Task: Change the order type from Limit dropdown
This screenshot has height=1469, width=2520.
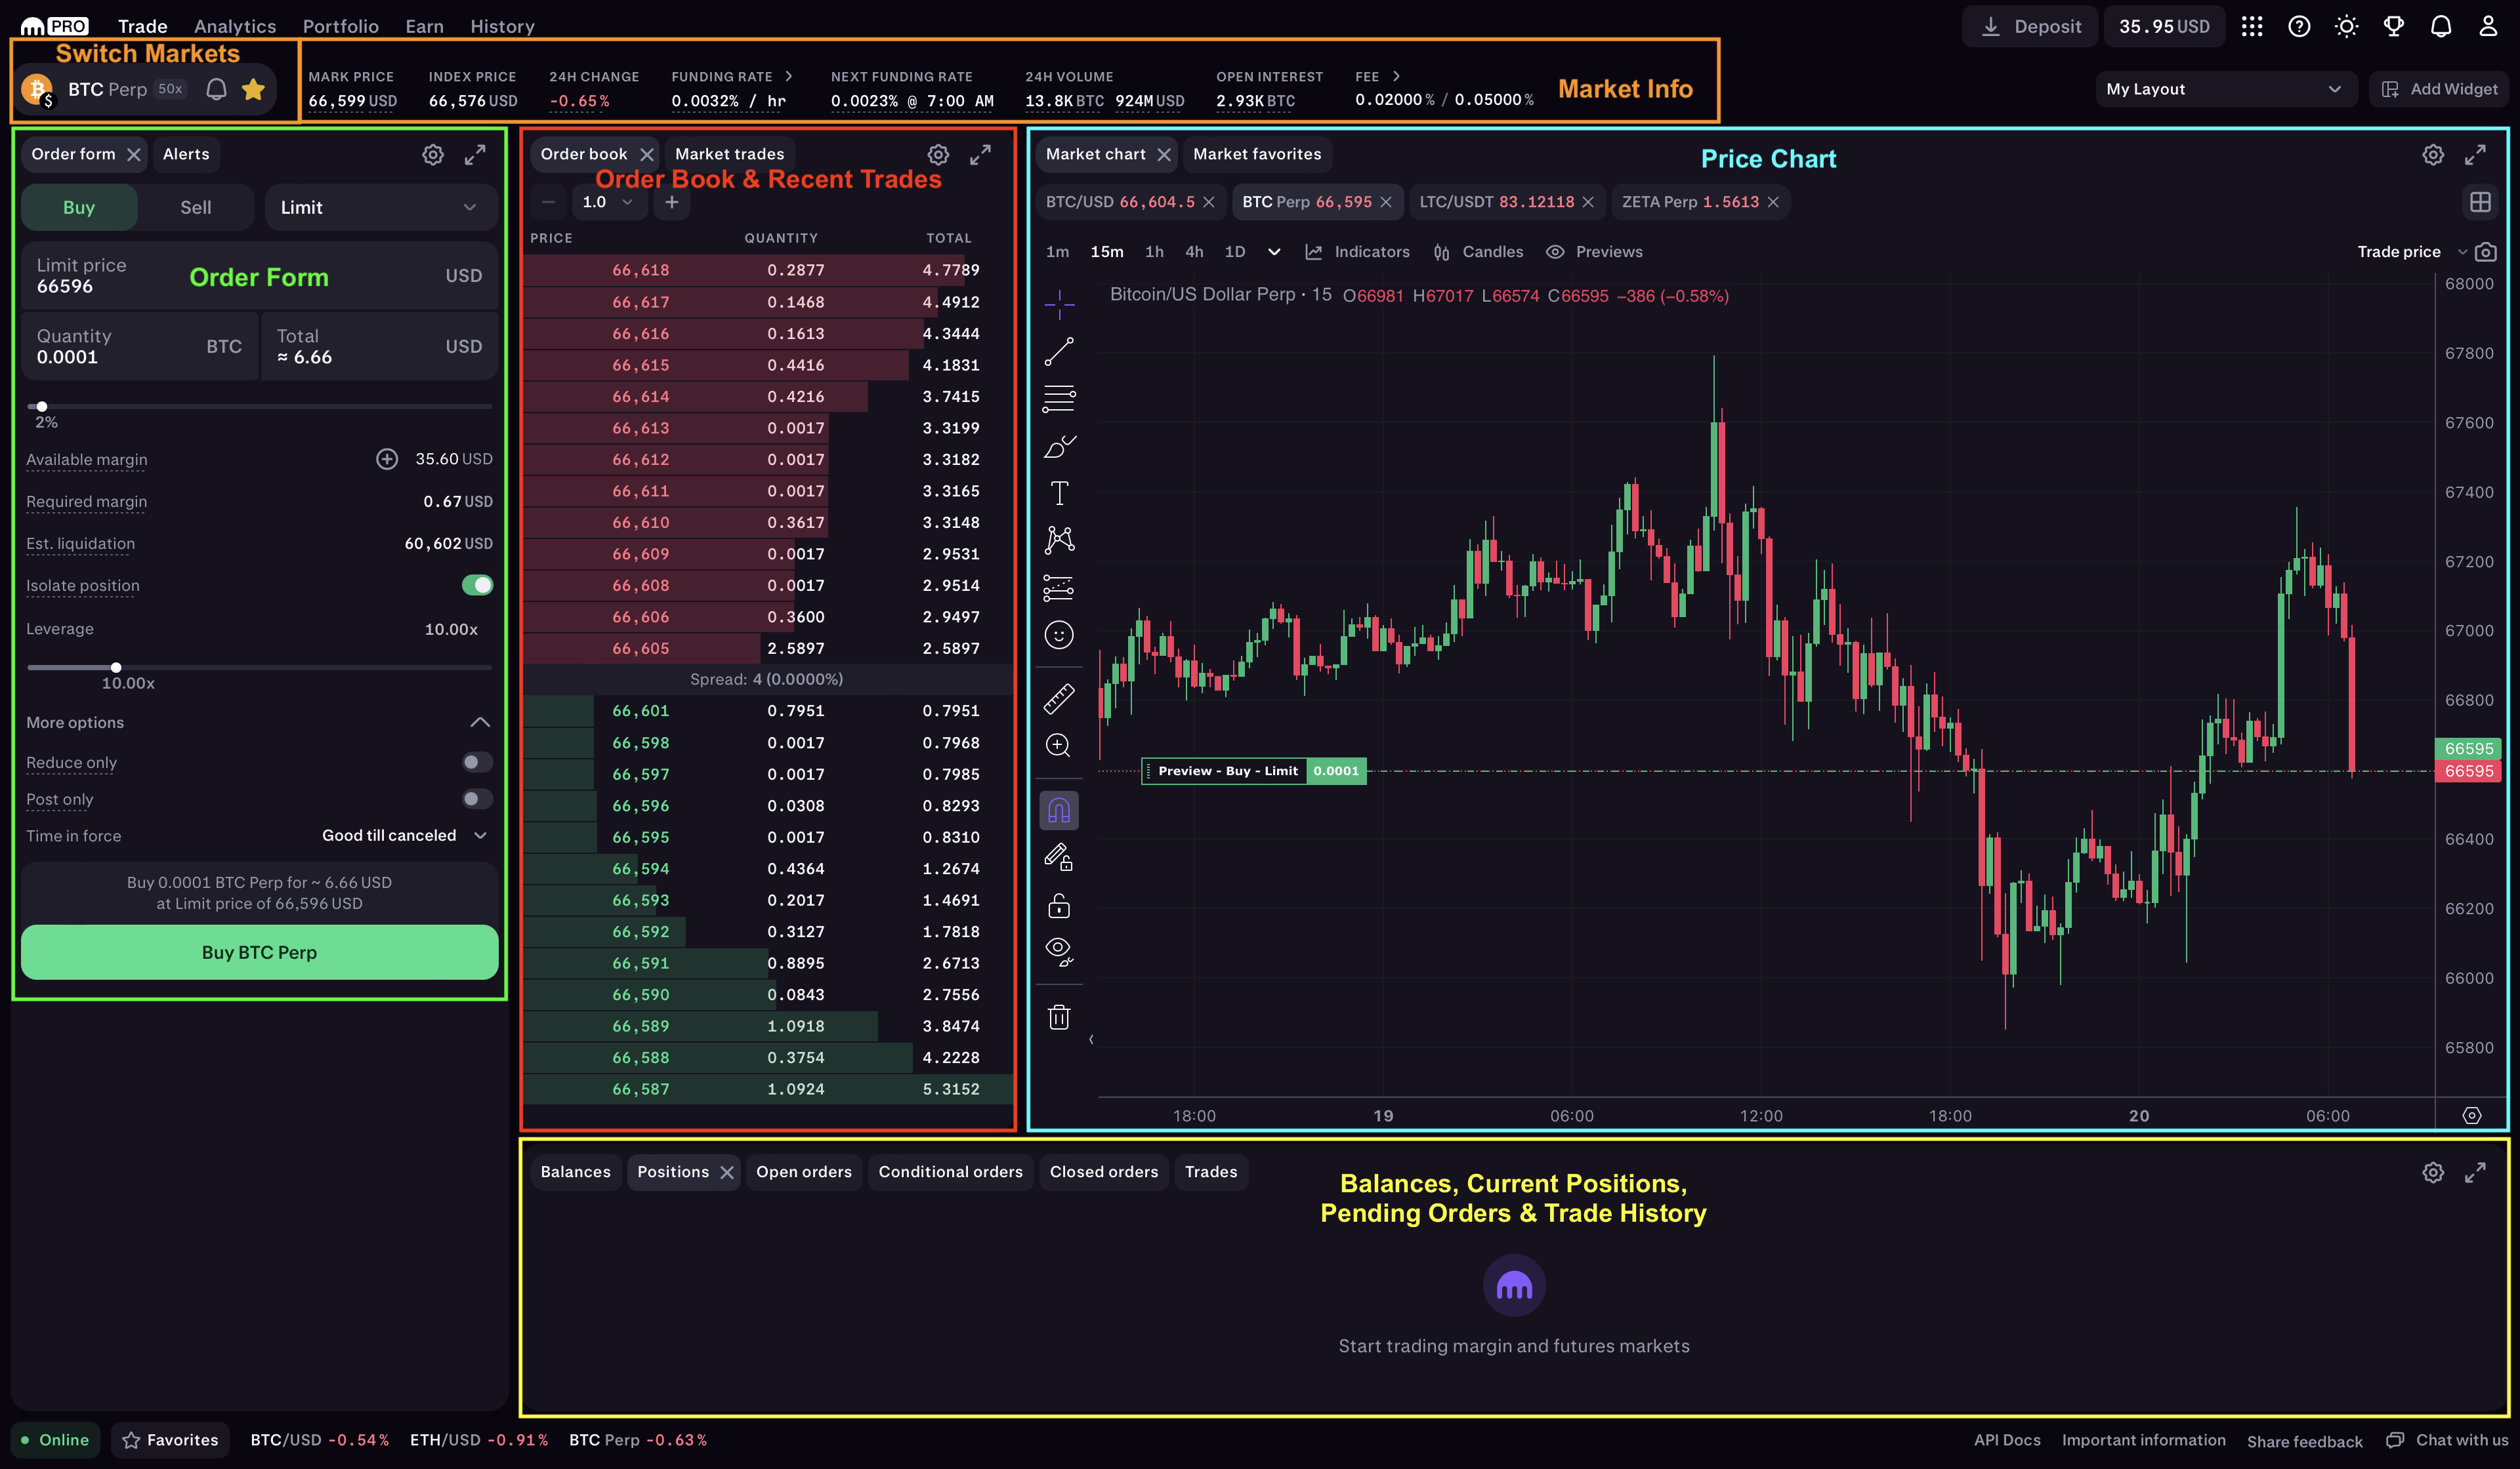Action: [x=380, y=207]
